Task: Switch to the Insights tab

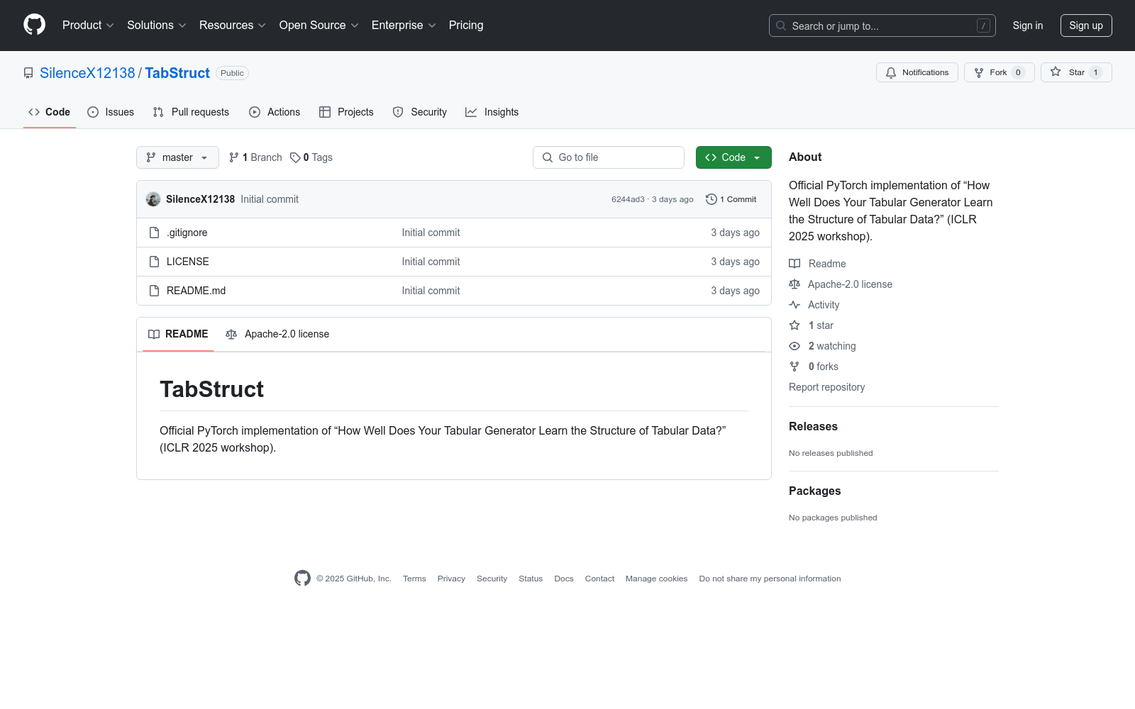Action: (x=492, y=112)
